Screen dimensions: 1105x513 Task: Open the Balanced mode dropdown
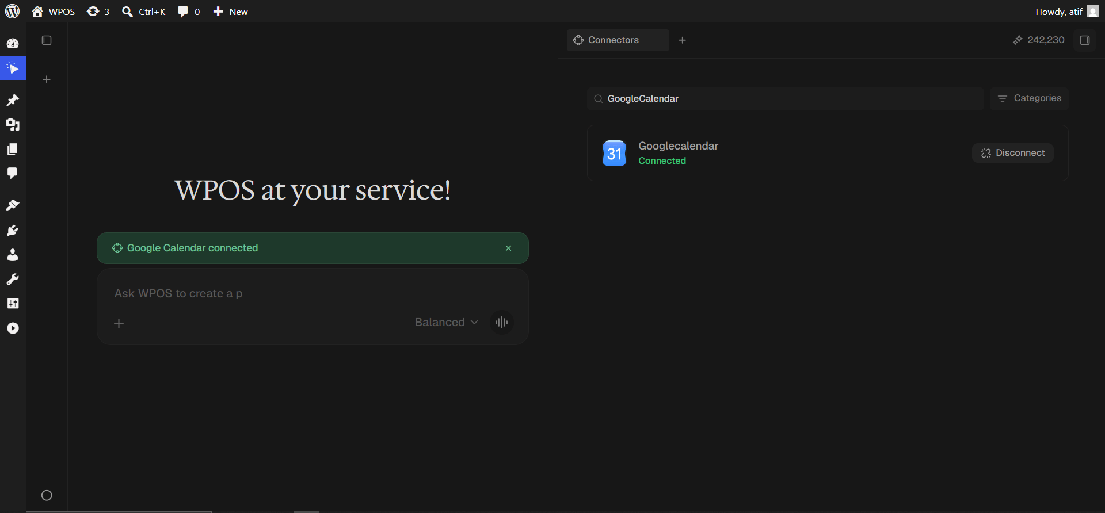pyautogui.click(x=447, y=322)
